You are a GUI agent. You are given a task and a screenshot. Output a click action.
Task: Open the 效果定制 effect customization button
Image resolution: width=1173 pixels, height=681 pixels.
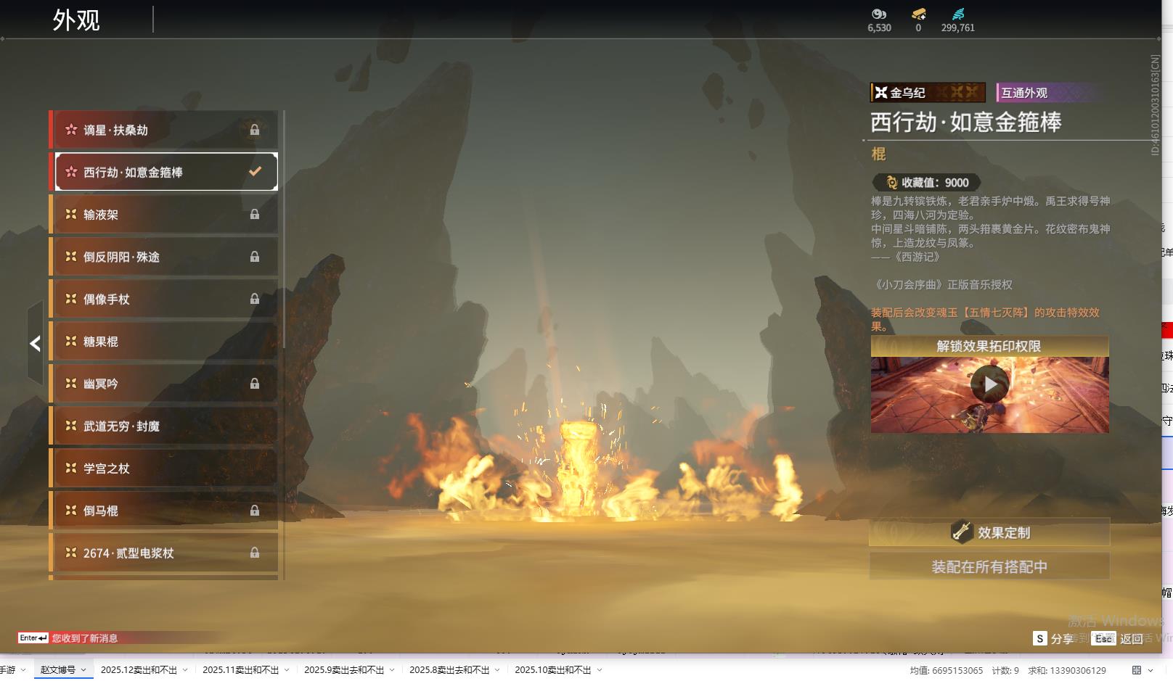click(989, 532)
